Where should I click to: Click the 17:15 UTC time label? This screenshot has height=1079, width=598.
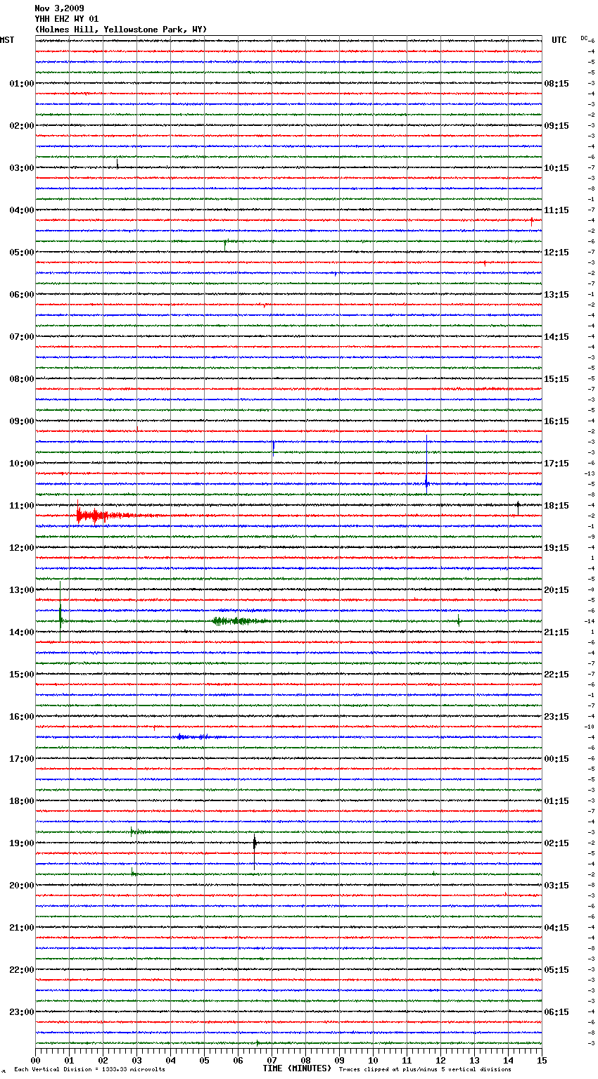click(x=556, y=464)
